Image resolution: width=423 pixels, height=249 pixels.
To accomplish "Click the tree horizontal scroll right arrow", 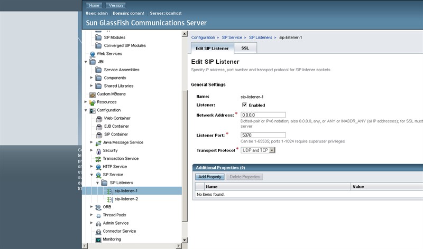I will tap(179, 246).
